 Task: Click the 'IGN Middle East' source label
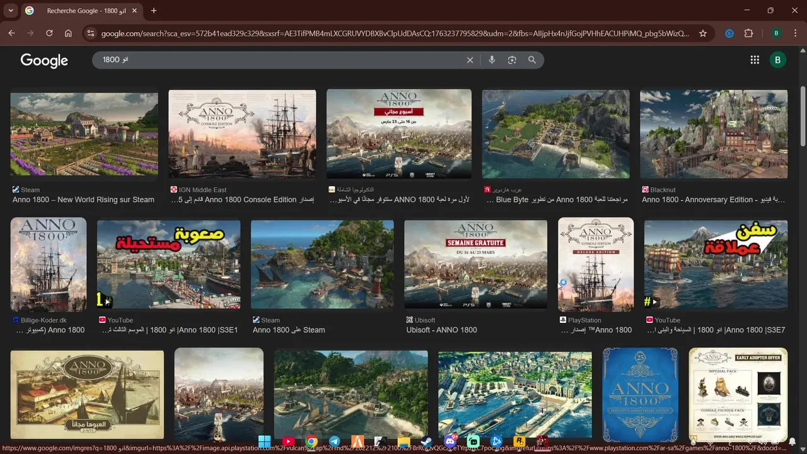(202, 190)
